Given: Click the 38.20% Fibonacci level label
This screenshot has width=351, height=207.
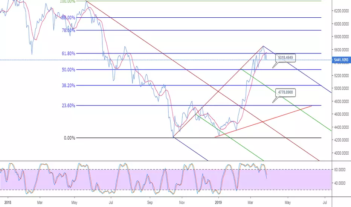Looking at the screenshot, I should click(x=69, y=85).
